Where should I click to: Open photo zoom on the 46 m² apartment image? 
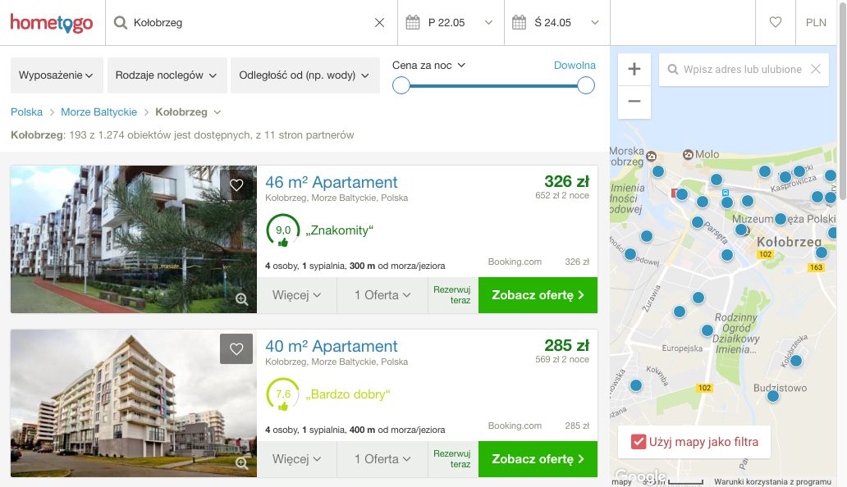(x=241, y=300)
